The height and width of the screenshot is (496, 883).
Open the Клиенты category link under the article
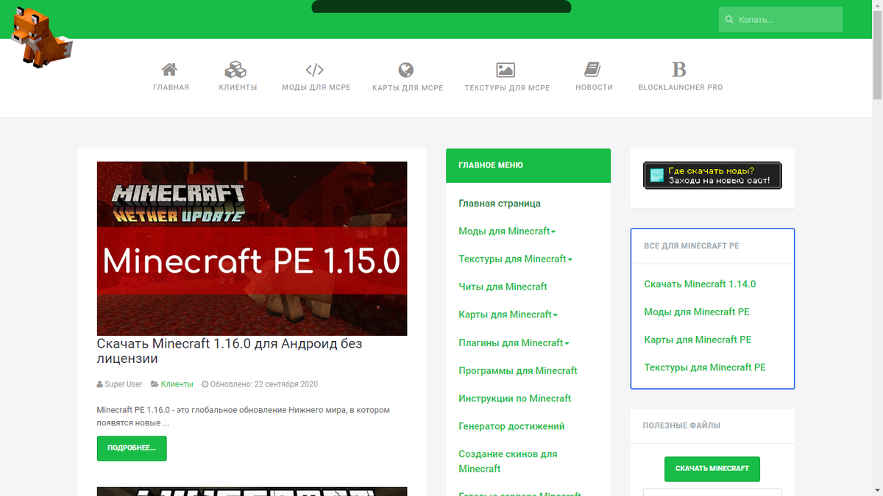click(177, 384)
